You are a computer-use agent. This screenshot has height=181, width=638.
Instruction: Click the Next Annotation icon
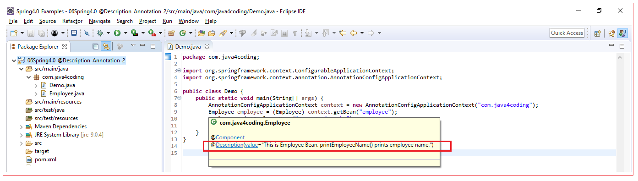click(x=308, y=33)
